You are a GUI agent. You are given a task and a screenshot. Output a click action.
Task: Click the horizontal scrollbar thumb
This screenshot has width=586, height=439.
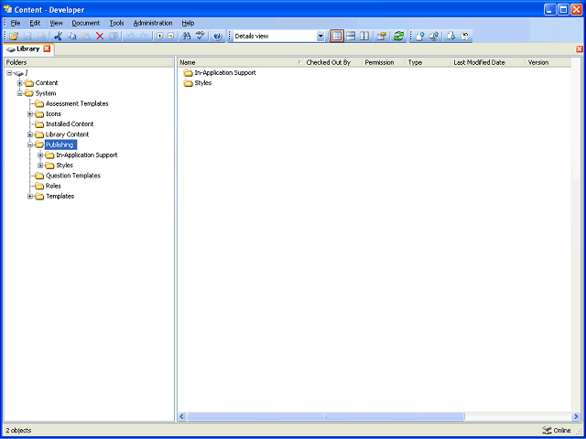[326, 416]
